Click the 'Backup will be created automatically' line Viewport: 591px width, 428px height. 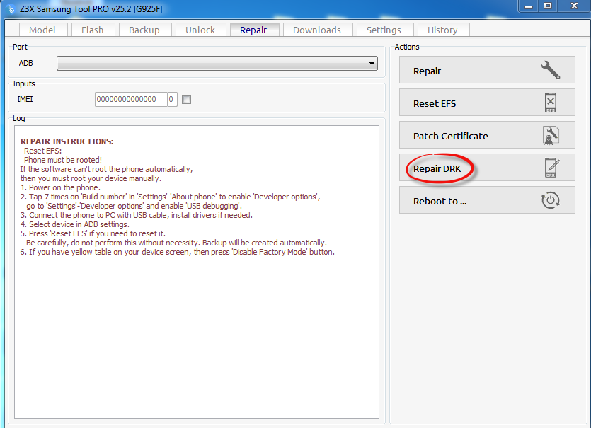(x=176, y=243)
